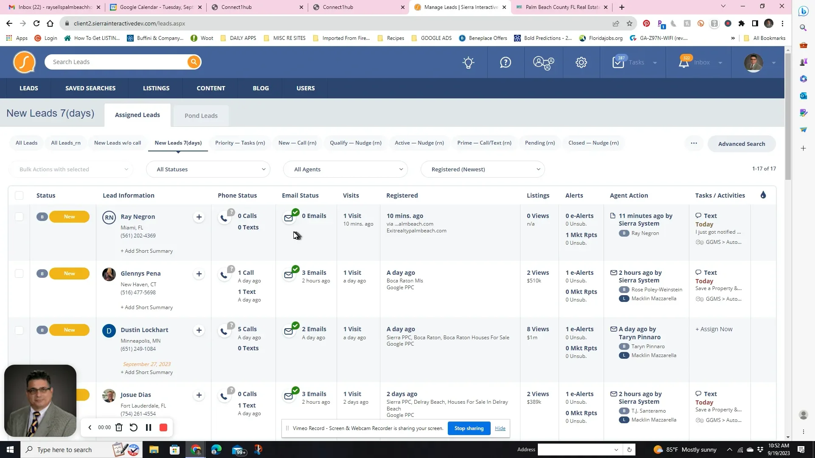Stop recording with the red square button
This screenshot has width=815, height=458.
(163, 427)
